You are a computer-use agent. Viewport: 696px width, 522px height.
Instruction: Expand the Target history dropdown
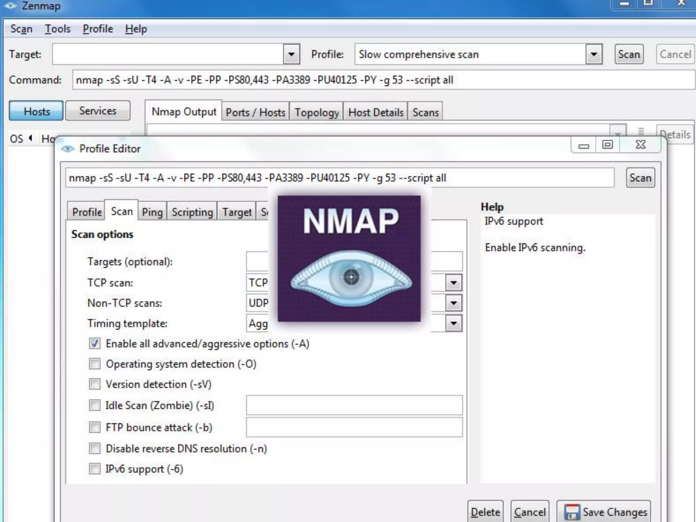point(291,54)
